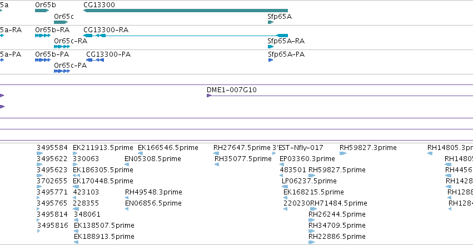Viewport: 473px width, 245px height.
Task: Click the EK211913.5prime EST label
Action: 103,148
